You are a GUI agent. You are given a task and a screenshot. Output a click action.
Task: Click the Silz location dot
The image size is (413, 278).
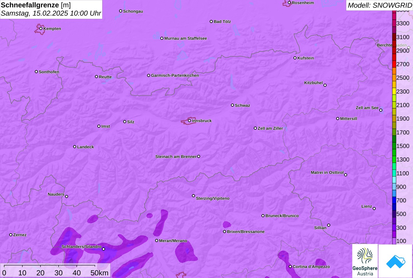click(125, 121)
